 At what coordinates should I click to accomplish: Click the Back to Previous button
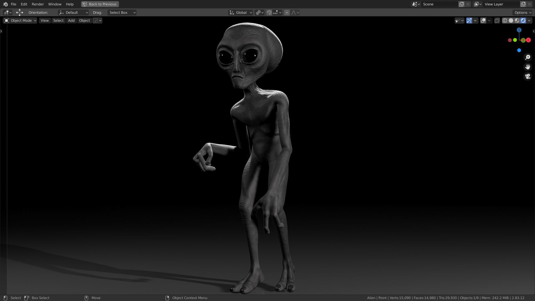point(100,4)
